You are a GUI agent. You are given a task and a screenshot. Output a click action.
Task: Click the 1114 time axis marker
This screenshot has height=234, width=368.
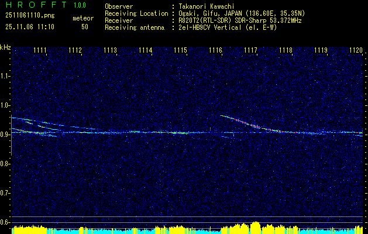[146, 50]
